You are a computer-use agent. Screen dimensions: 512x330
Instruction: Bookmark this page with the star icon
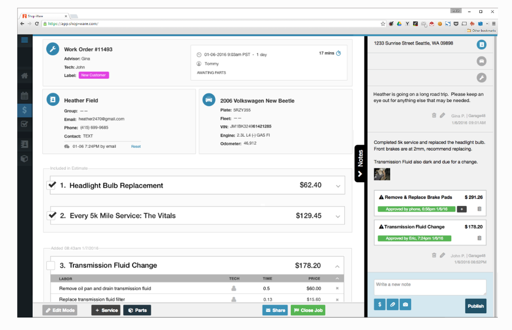(382, 24)
